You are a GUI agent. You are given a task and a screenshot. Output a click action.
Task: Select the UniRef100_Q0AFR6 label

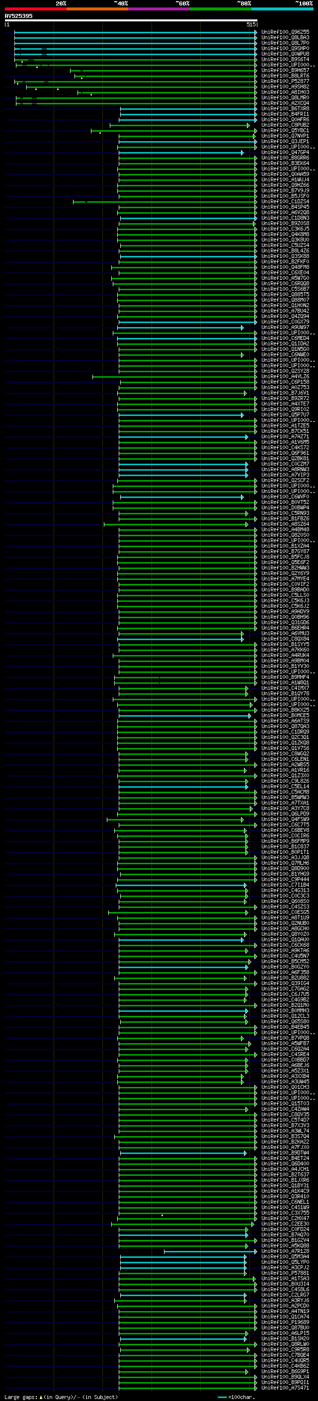click(x=285, y=120)
